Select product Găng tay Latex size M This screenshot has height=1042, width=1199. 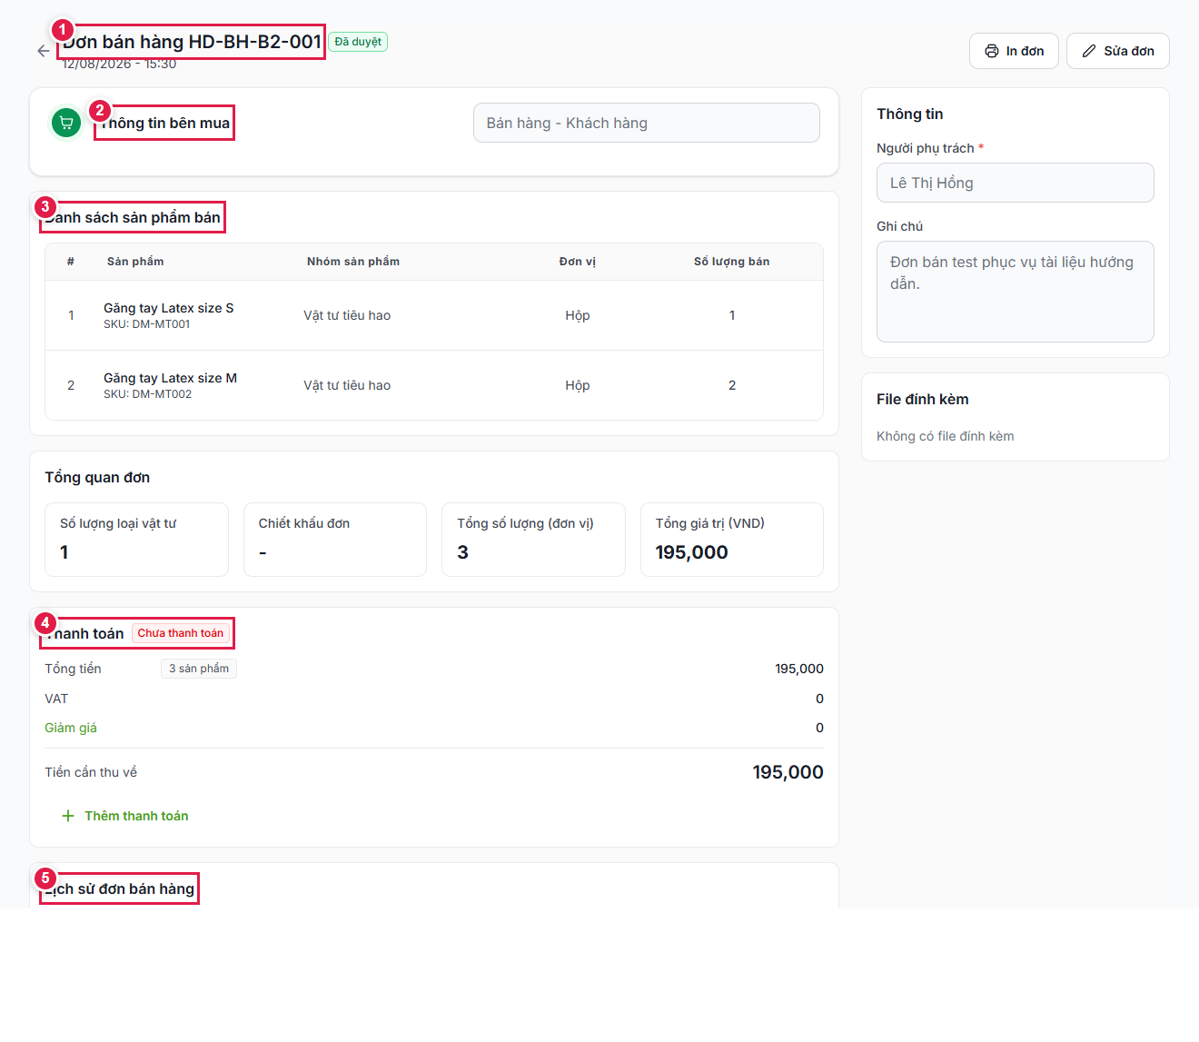click(x=170, y=378)
